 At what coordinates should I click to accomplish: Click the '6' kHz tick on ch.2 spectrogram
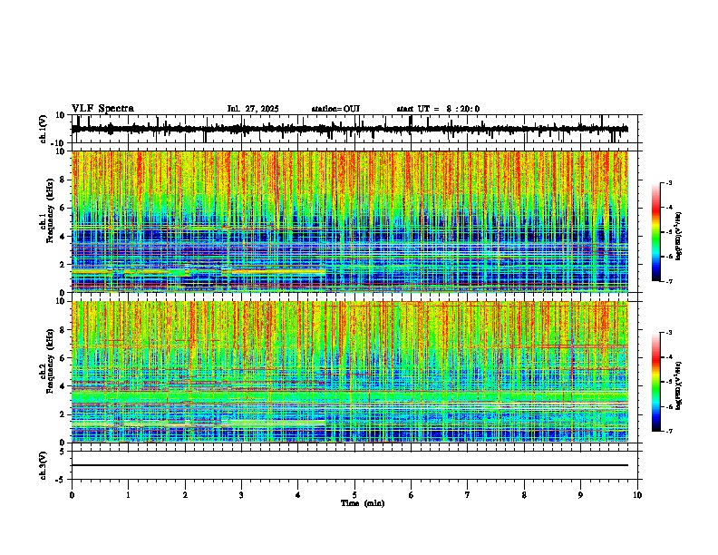(63, 358)
